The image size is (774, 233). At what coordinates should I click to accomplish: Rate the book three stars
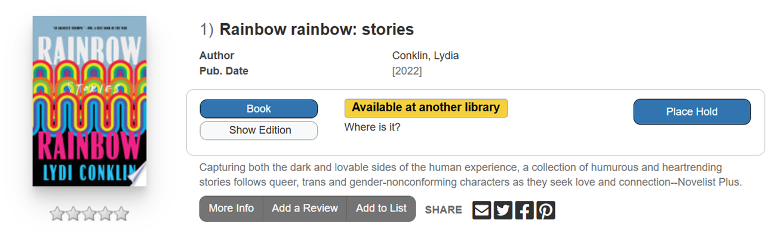[89, 213]
